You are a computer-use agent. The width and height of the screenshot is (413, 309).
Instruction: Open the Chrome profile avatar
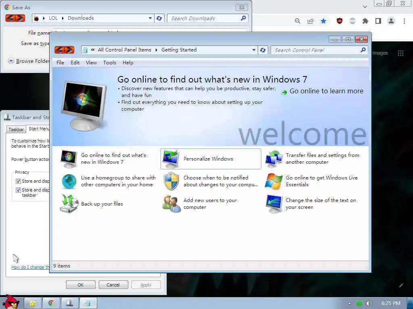tap(391, 21)
